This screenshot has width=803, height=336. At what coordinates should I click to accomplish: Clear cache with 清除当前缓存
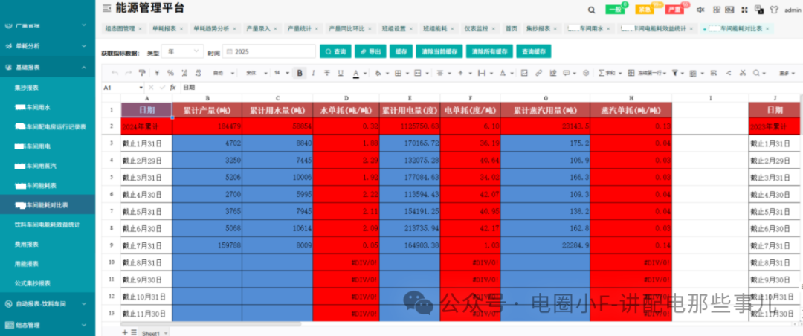(439, 51)
